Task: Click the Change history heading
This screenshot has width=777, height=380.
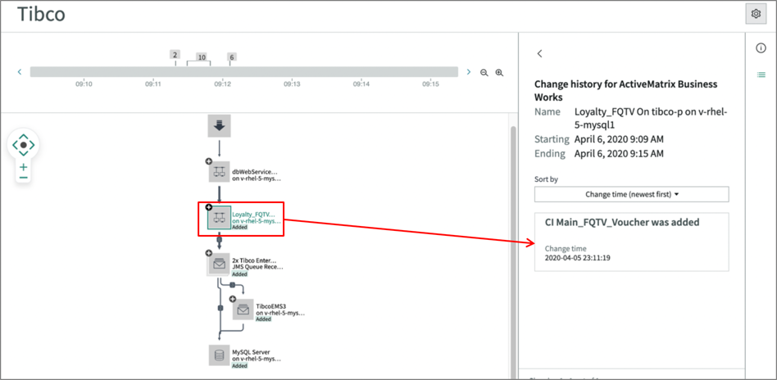Action: (626, 90)
